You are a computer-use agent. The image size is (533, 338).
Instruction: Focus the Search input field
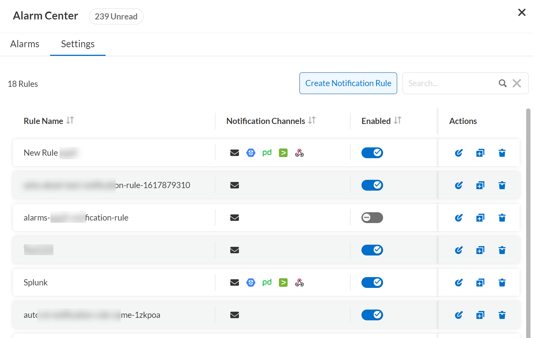pyautogui.click(x=450, y=83)
